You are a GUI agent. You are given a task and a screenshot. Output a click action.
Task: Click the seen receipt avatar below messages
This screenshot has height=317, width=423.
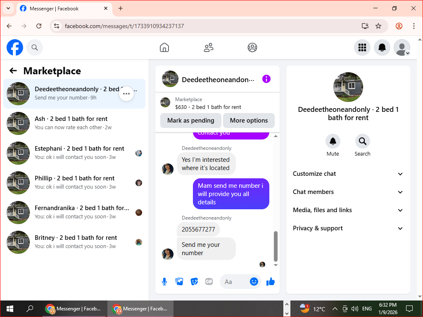262,265
